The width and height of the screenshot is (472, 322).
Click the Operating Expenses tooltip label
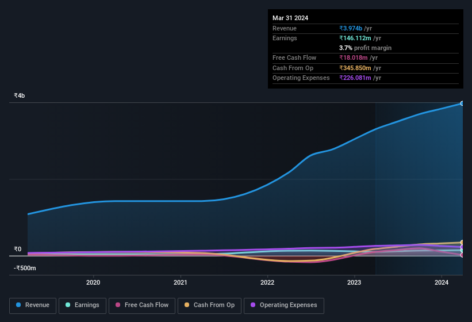pos(301,78)
